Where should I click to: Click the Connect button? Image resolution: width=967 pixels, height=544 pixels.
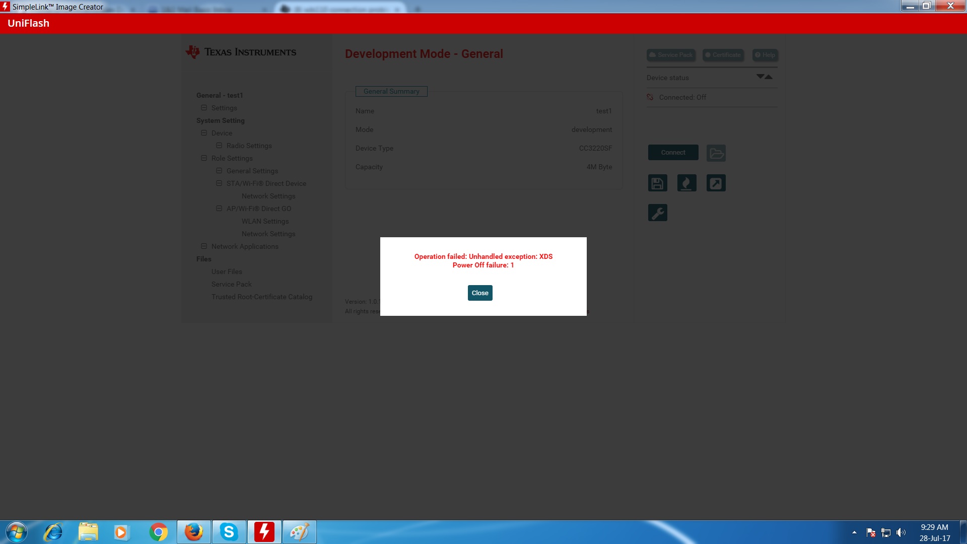(x=673, y=152)
